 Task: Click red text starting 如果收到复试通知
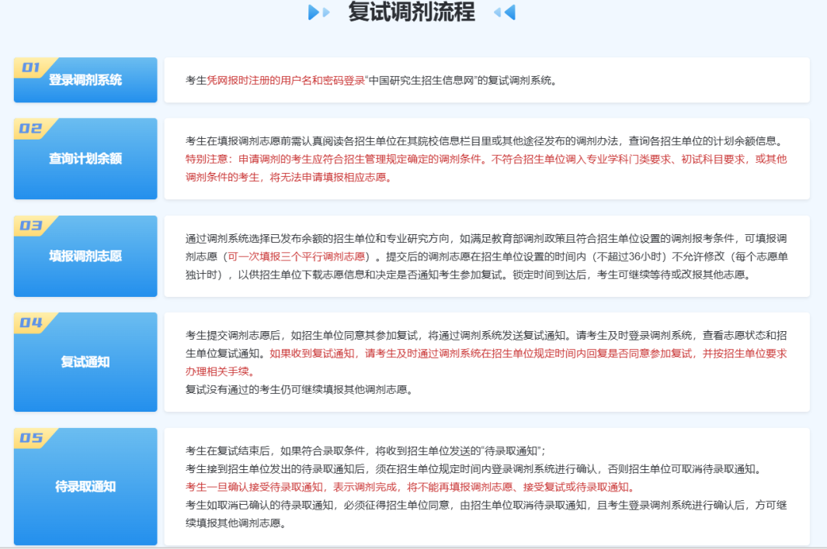pos(528,354)
